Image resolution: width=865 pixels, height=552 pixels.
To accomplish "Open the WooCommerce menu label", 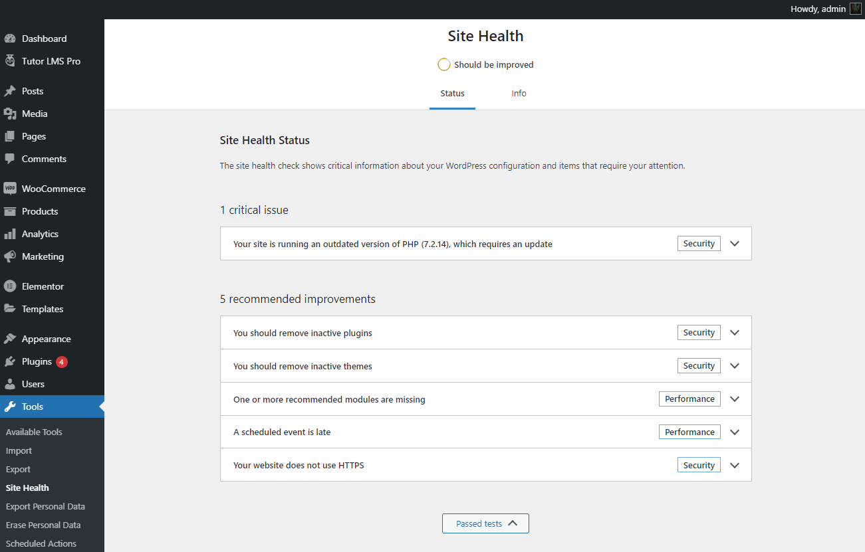I will (x=54, y=189).
